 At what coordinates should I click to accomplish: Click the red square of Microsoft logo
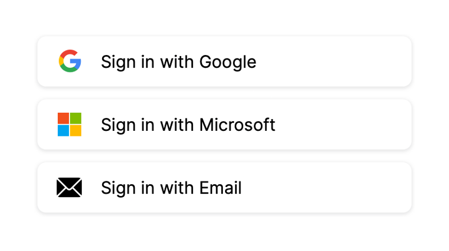coord(63,118)
